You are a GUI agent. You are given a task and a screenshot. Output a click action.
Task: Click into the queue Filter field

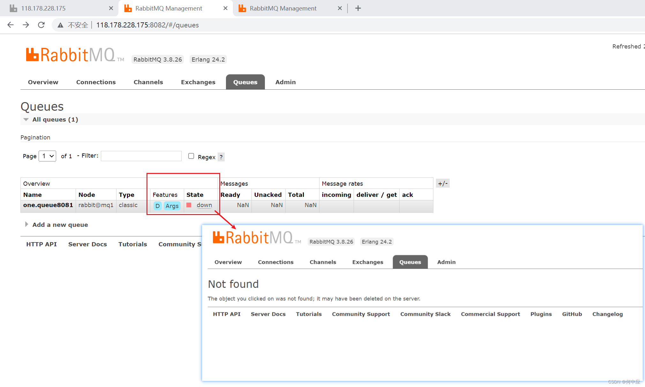141,156
